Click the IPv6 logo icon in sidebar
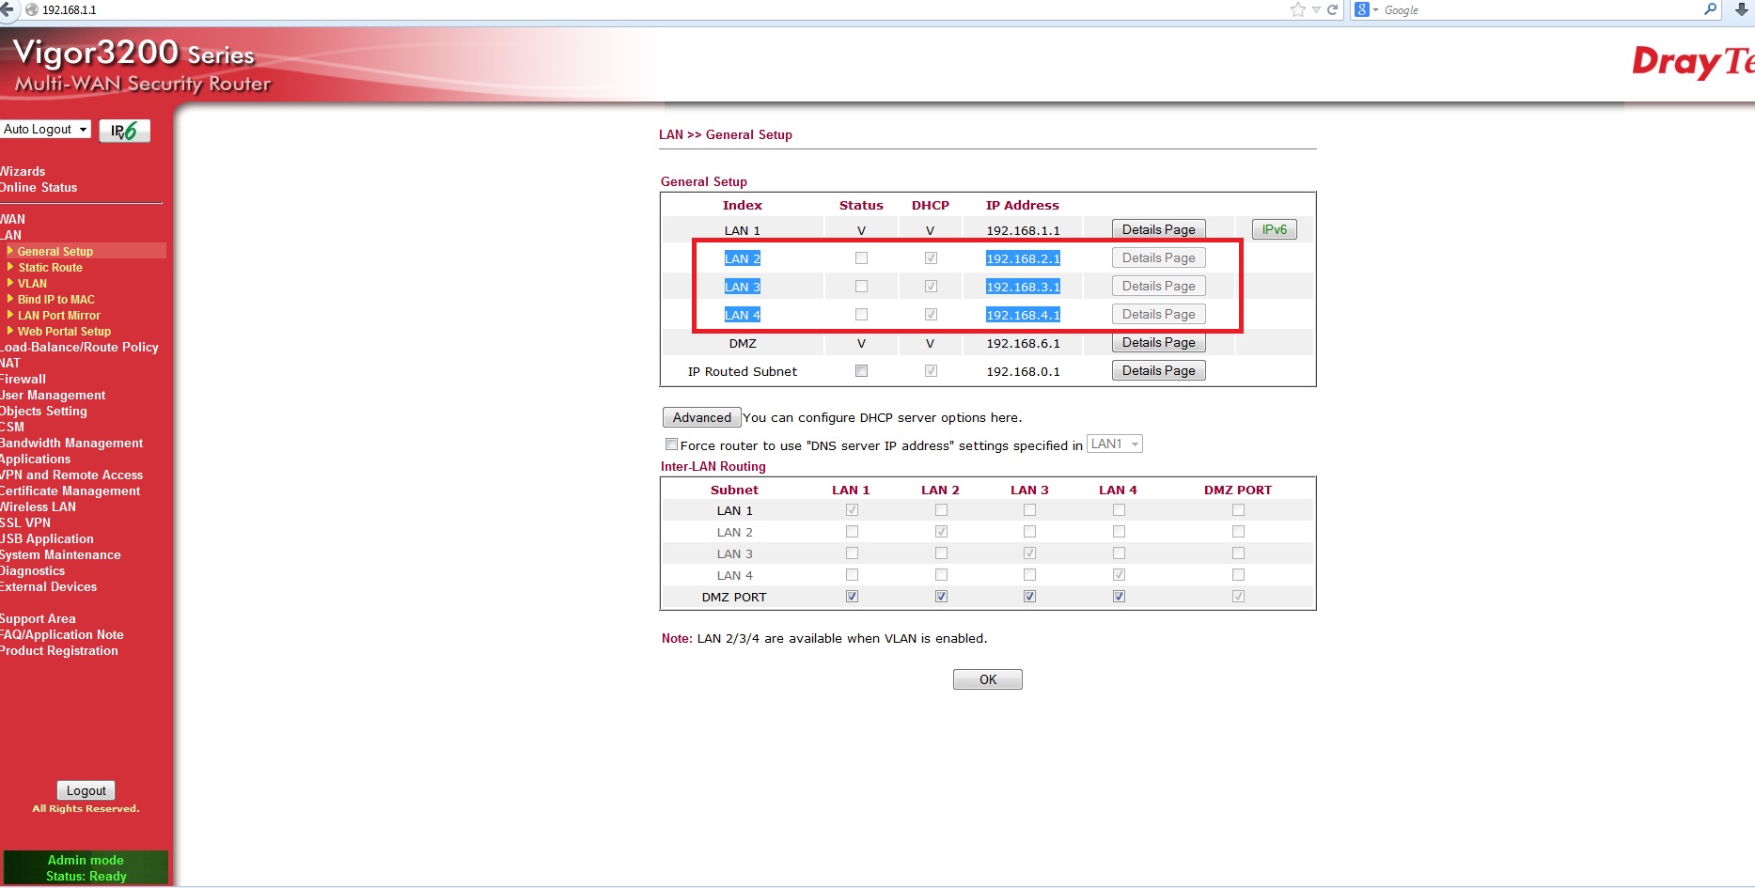 (x=124, y=131)
